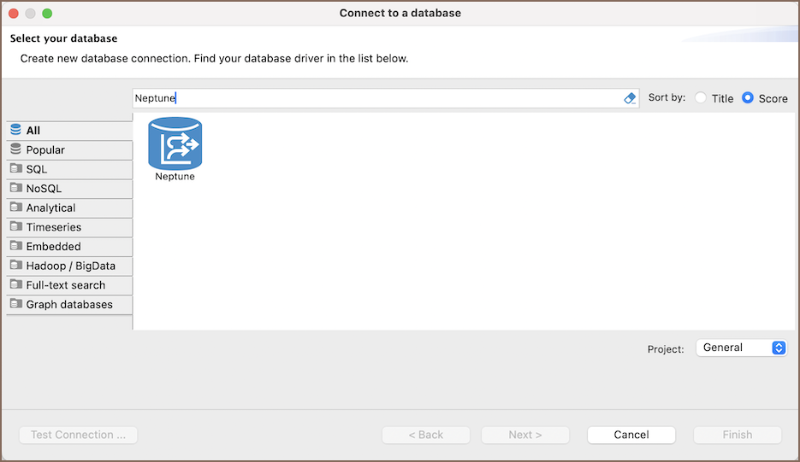Click the Test Connection button
The image size is (800, 462).
[78, 435]
